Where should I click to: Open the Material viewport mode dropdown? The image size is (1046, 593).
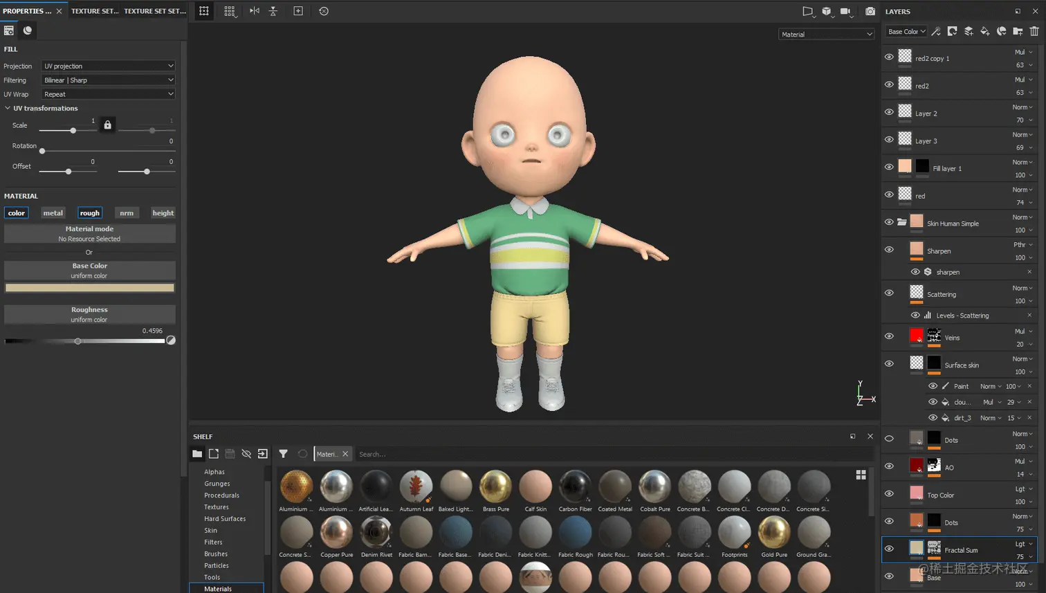click(x=826, y=34)
